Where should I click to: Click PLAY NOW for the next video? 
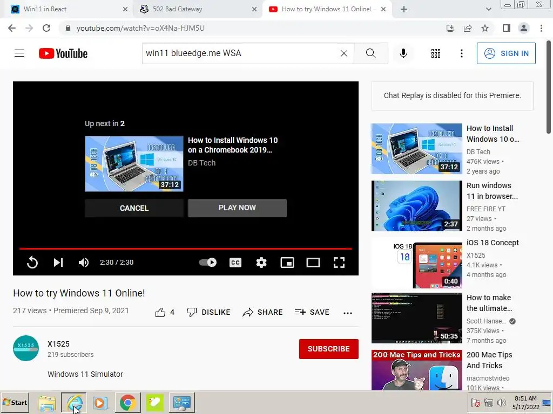238,208
